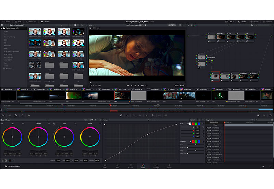This screenshot has width=274, height=189.
Task: Open the Power Window palette
Action: click(134, 115)
